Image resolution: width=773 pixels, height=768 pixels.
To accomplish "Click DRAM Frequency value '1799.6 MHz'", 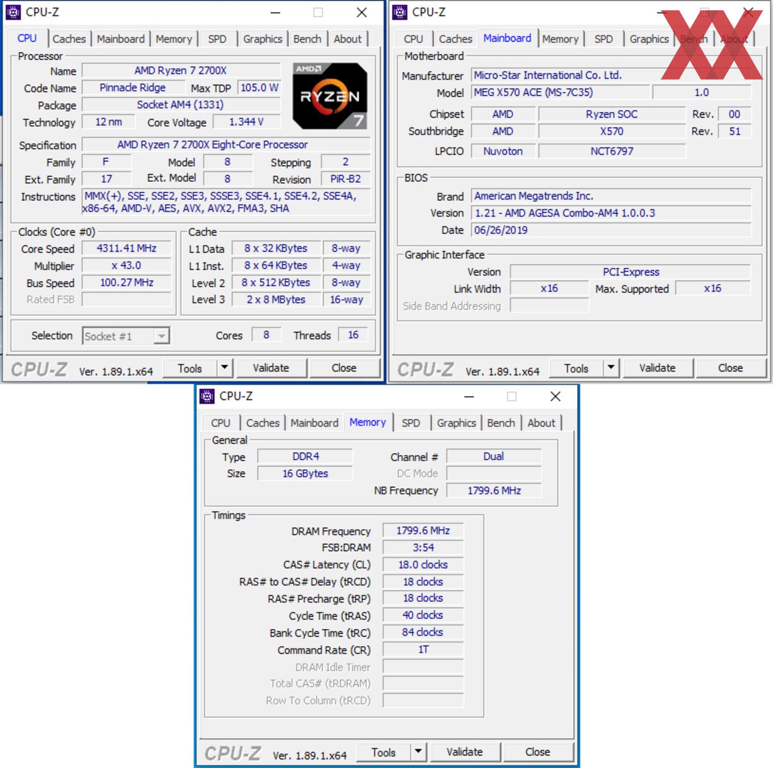I will tap(423, 531).
